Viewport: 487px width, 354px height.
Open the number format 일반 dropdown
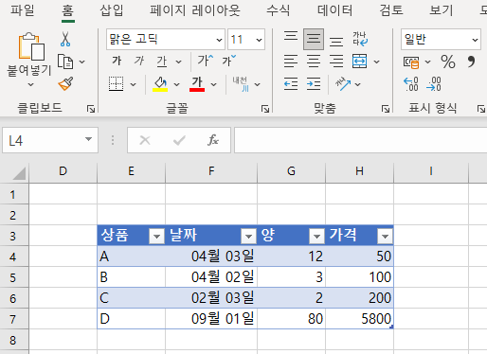point(475,40)
